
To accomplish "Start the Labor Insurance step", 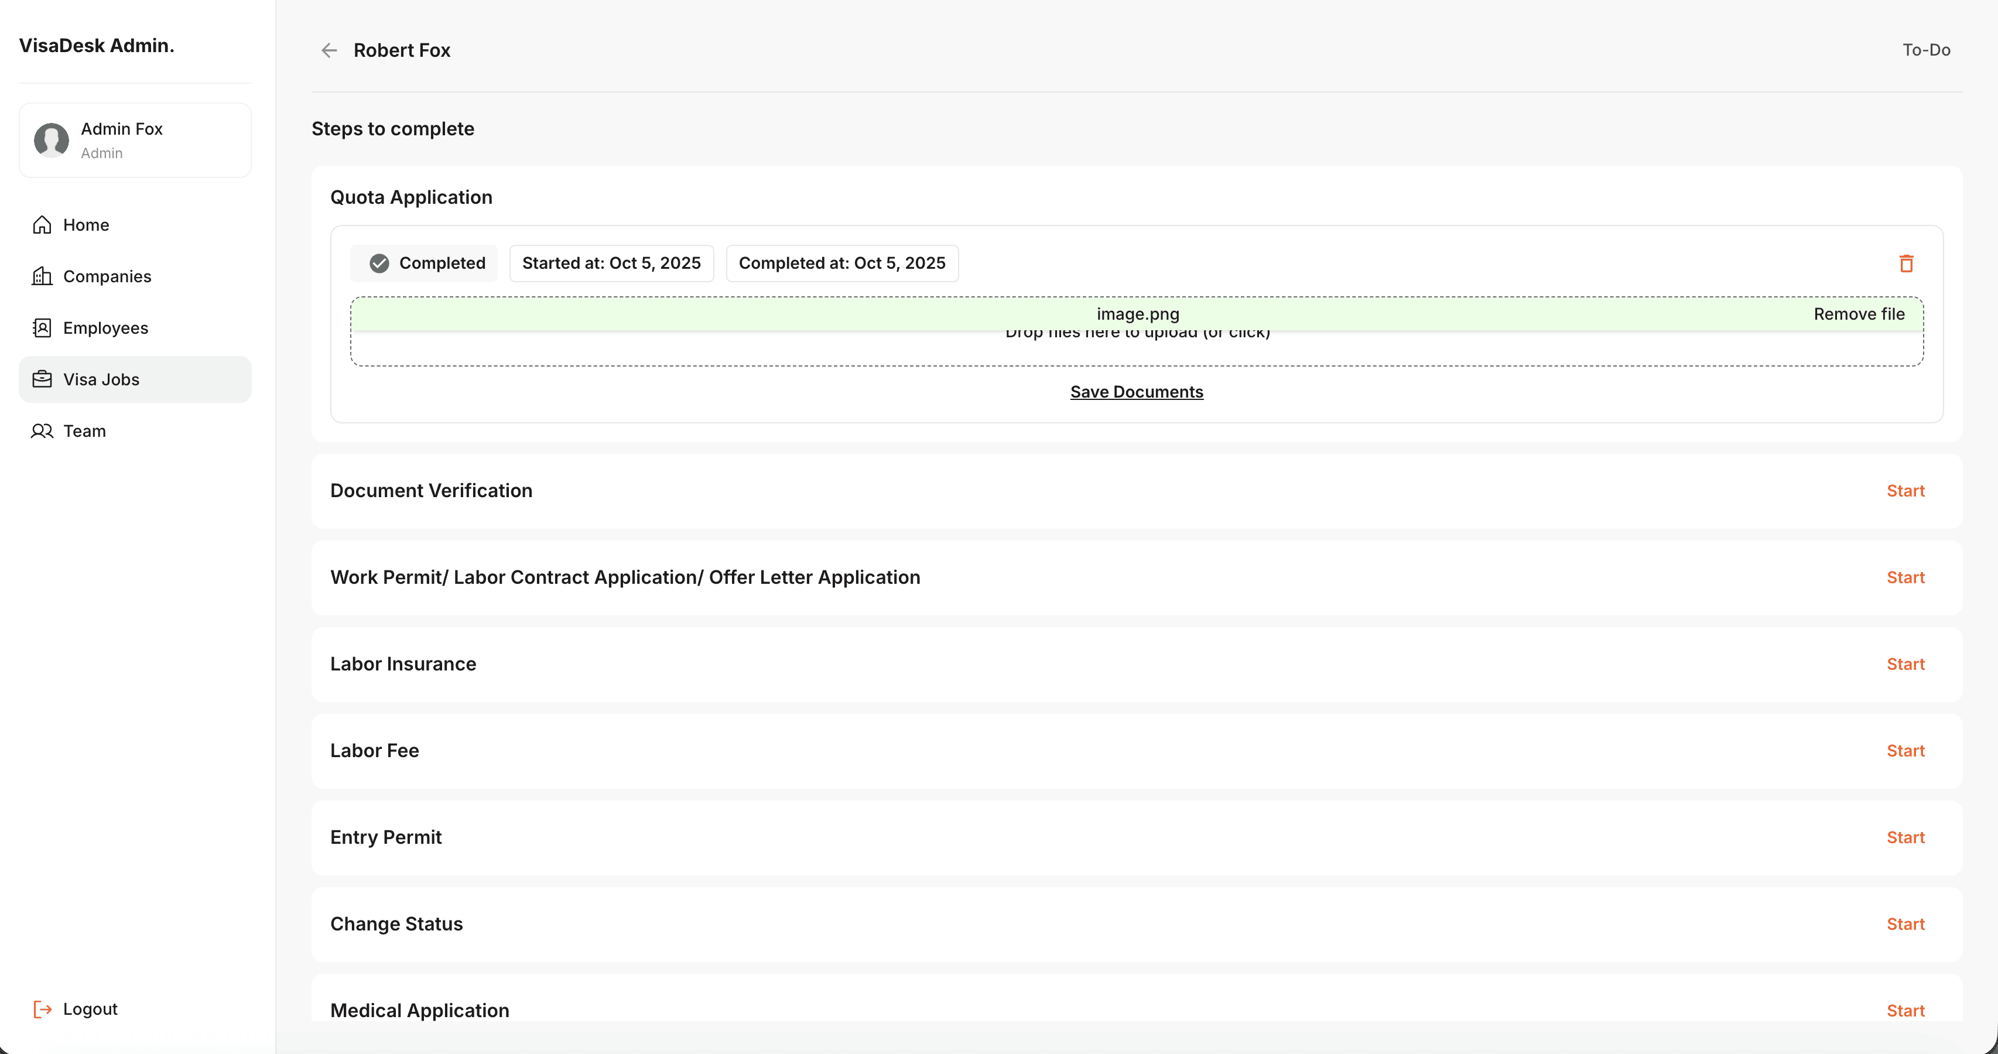I will [1905, 665].
